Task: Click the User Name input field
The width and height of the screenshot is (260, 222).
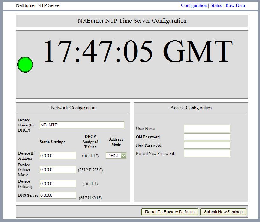Action: [x=207, y=128]
